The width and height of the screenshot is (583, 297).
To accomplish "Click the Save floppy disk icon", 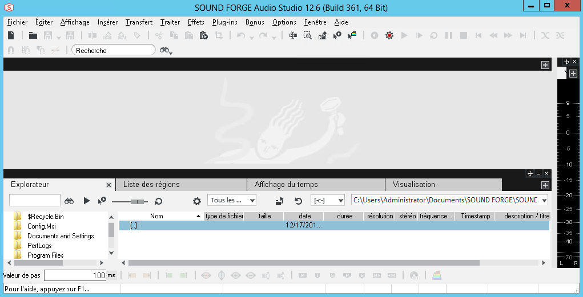I will pyautogui.click(x=48, y=35).
